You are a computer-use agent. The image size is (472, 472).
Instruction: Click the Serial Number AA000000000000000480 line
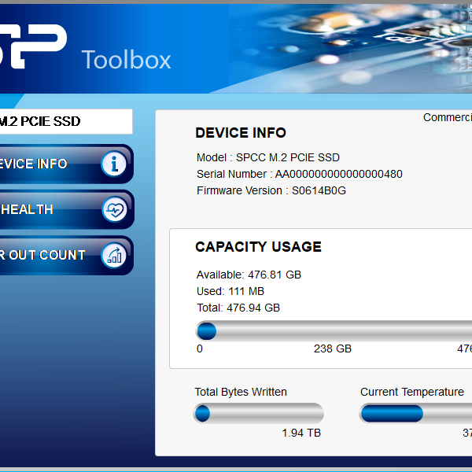[x=300, y=174]
